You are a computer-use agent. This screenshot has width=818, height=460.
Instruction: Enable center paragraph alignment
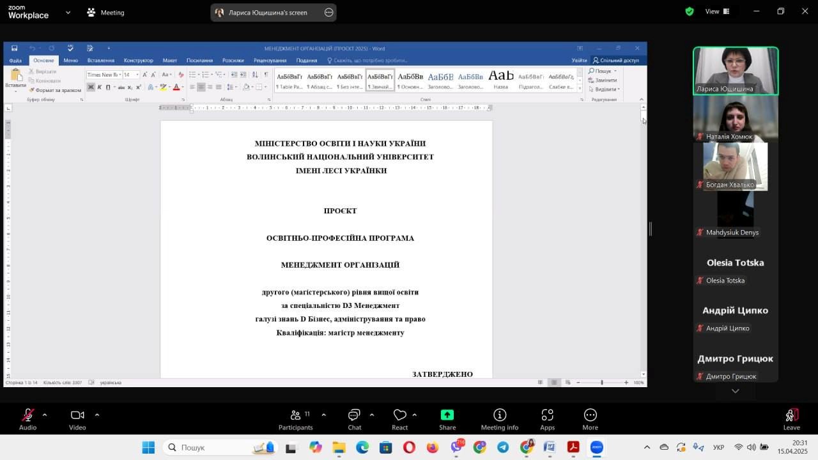click(200, 87)
